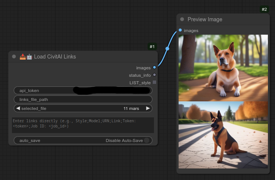This screenshot has height=180, width=275.
Task: Click the #1 node badge
Action: click(x=152, y=47)
